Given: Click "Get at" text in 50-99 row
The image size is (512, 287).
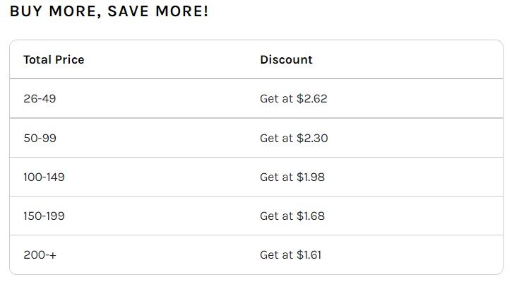Looking at the screenshot, I should (x=276, y=139).
